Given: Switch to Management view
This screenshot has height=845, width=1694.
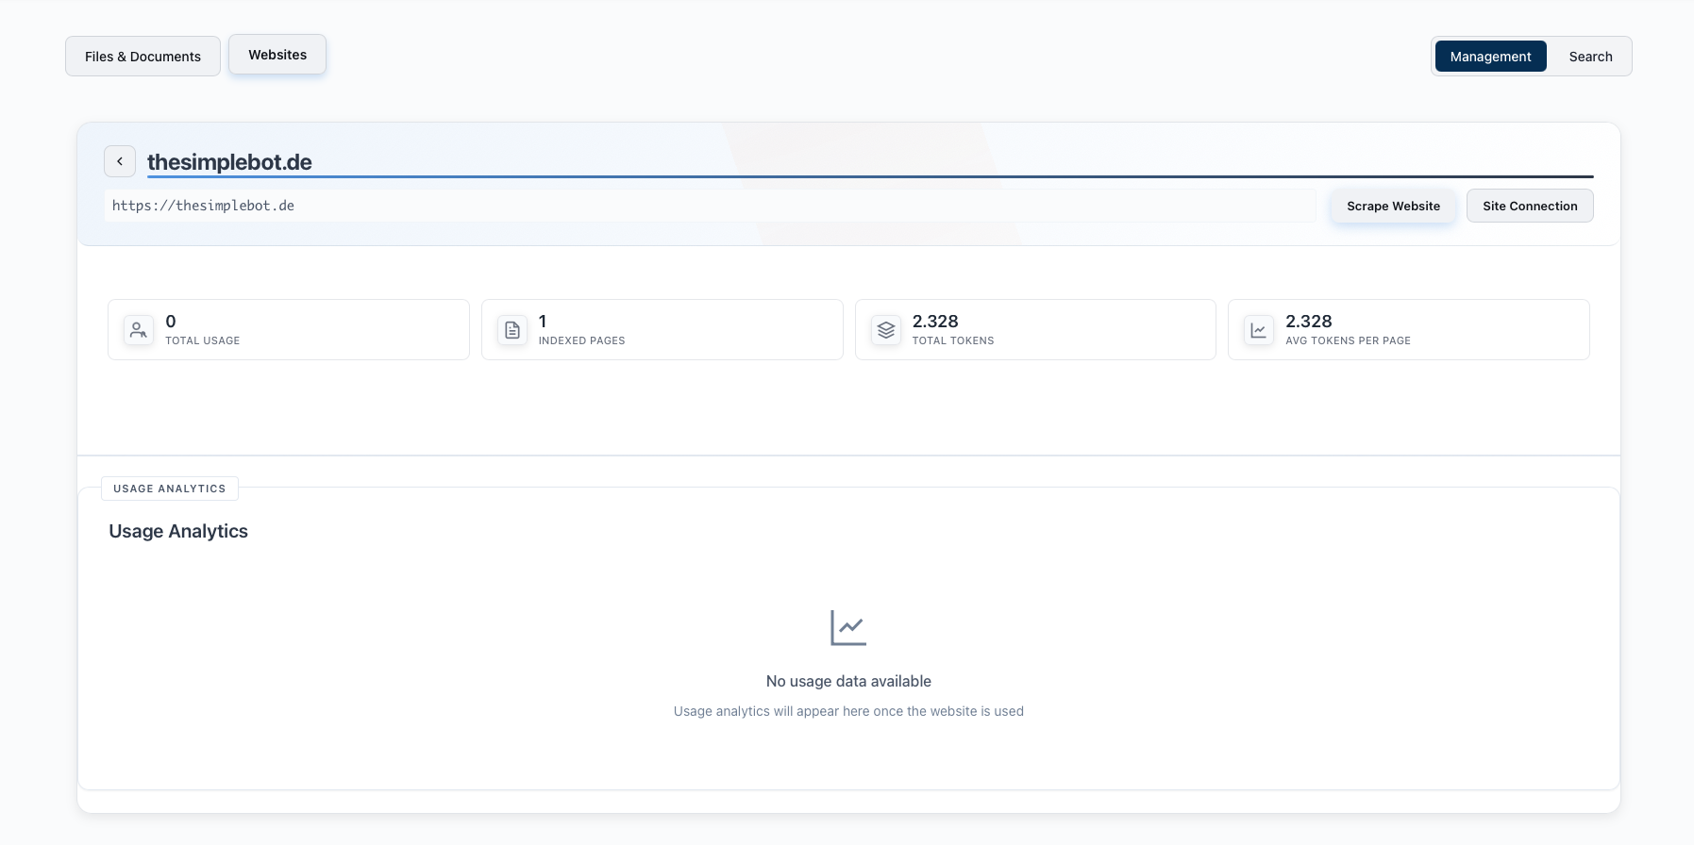Looking at the screenshot, I should pos(1490,57).
